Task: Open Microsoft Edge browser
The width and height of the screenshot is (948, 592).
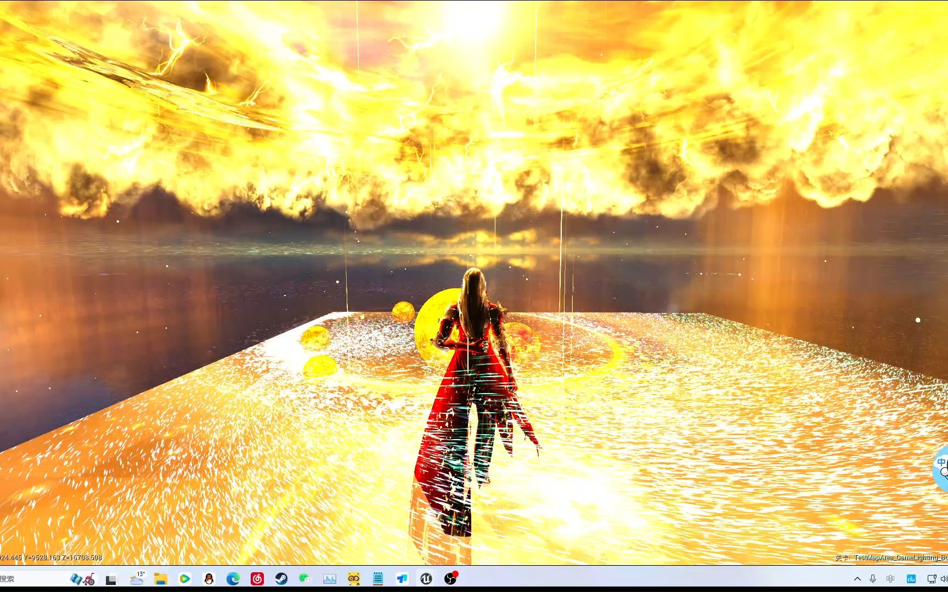Action: (x=233, y=578)
